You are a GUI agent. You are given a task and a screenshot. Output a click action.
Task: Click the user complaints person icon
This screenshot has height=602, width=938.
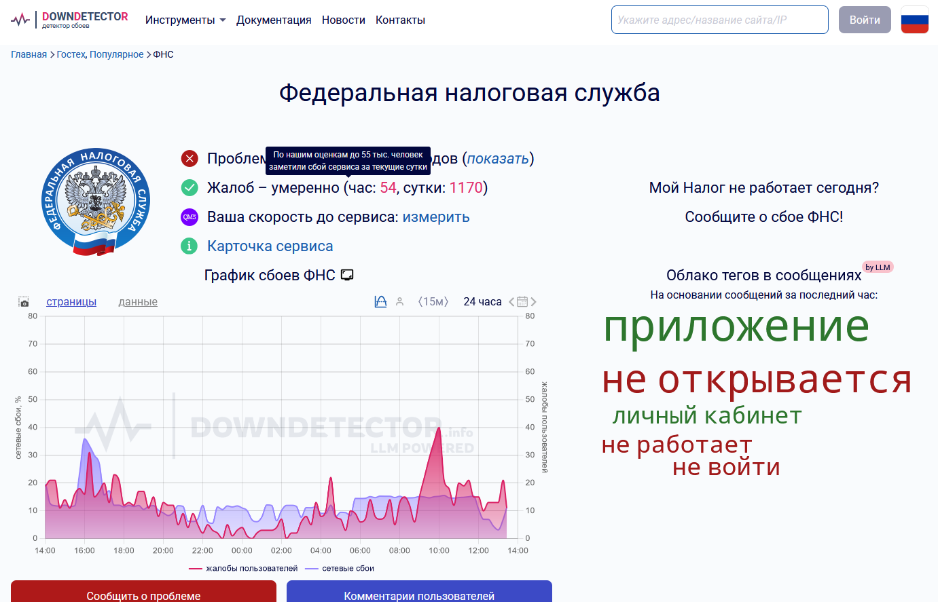pos(400,302)
